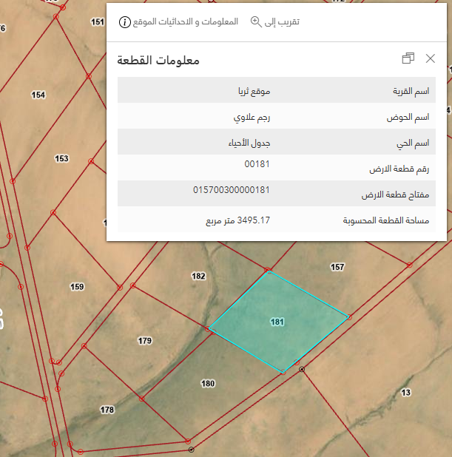Open المعلومات و الاحداثيات الموقع link

[x=186, y=22]
